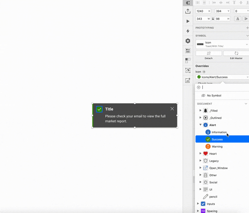The width and height of the screenshot is (249, 213).
Task: Click the width field 343
Action: [x=203, y=19]
